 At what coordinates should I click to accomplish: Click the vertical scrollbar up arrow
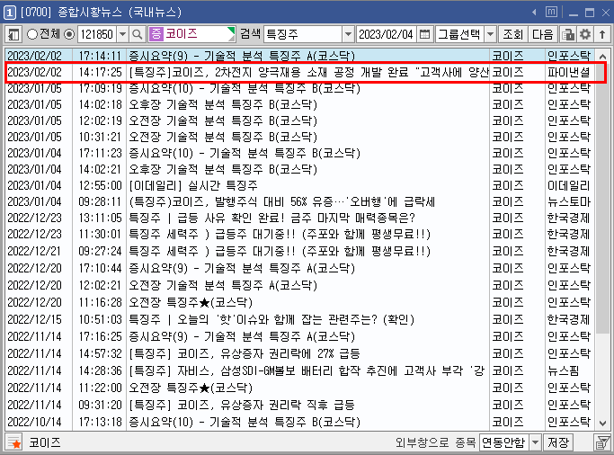(x=602, y=57)
